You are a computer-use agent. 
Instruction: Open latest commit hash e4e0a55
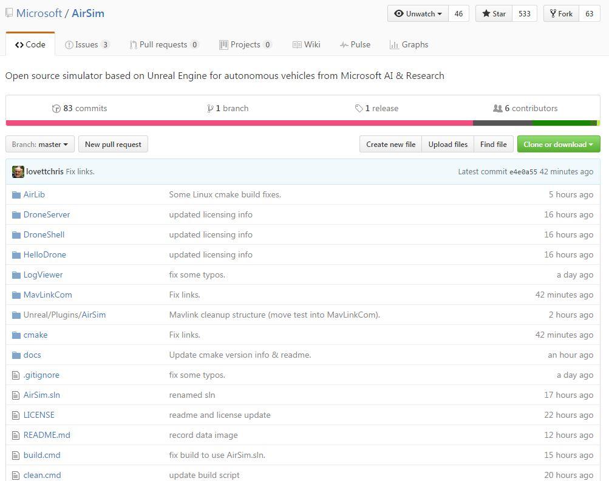(x=523, y=172)
